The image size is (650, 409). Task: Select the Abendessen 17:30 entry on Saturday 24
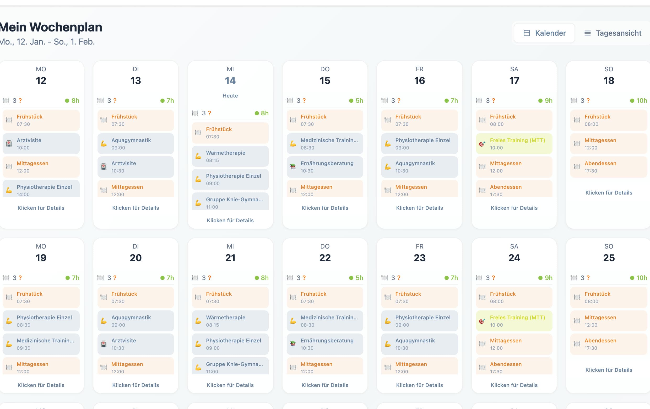[x=514, y=366]
